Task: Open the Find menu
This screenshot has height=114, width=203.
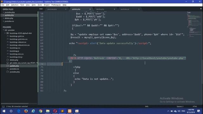Action: click(x=22, y=5)
